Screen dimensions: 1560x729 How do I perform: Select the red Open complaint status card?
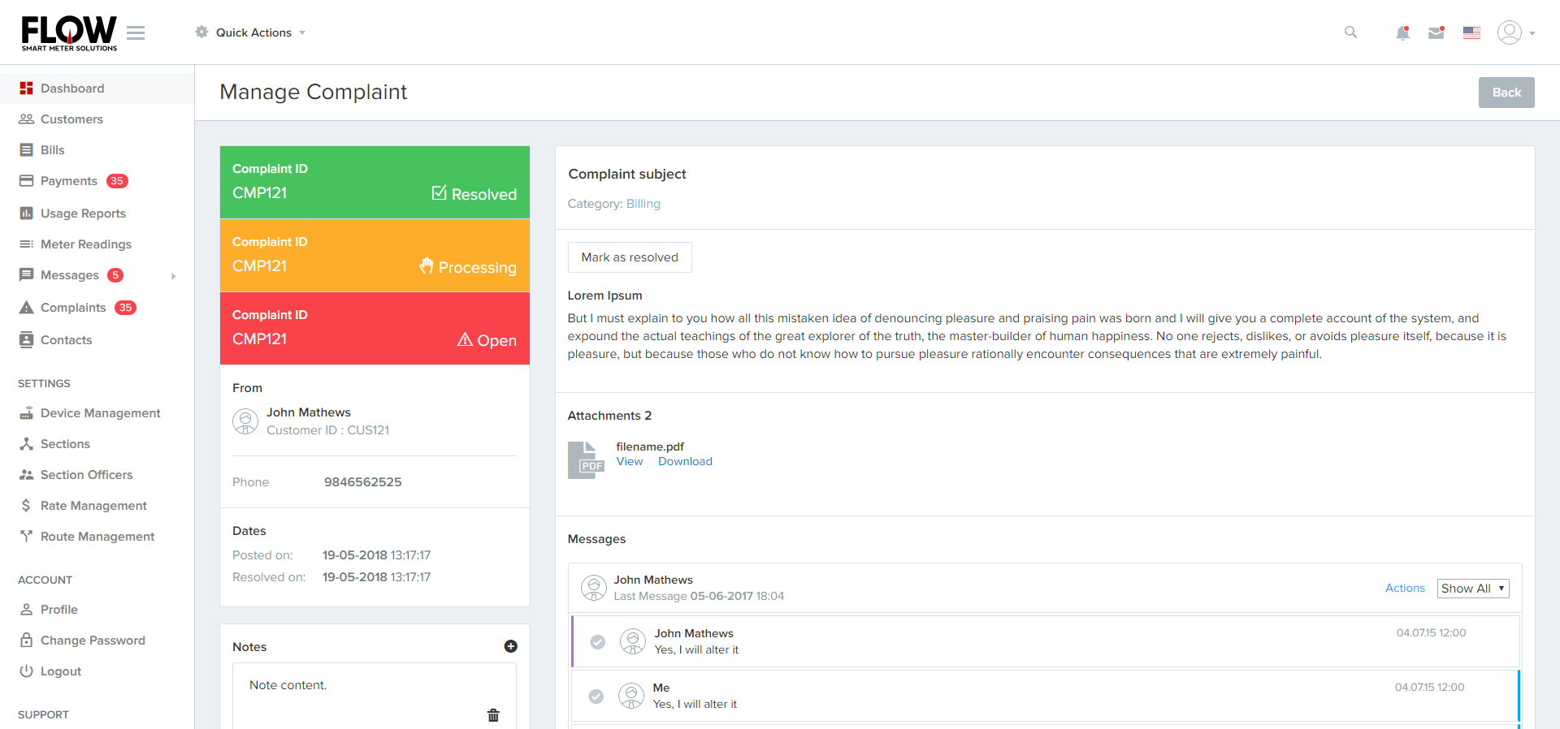[375, 328]
